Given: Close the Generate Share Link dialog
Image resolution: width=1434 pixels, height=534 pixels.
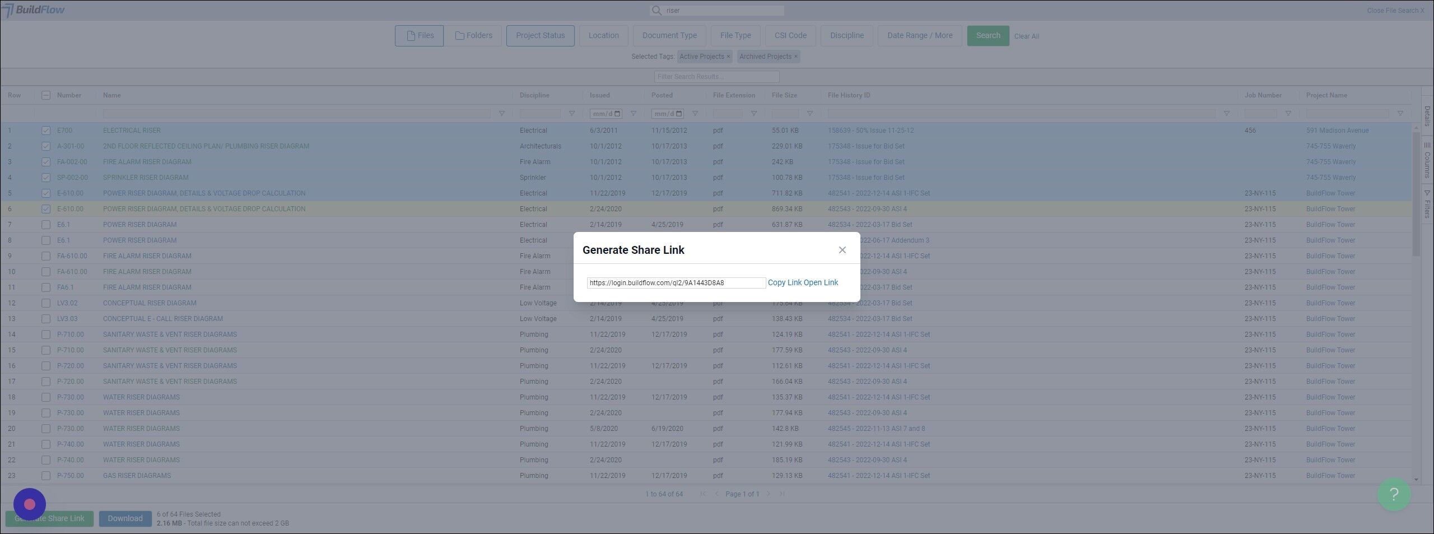Looking at the screenshot, I should pyautogui.click(x=842, y=250).
